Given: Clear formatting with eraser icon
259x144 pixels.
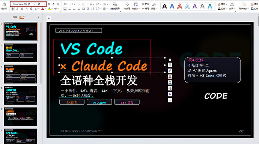Looking at the screenshot, I should click(x=58, y=4).
